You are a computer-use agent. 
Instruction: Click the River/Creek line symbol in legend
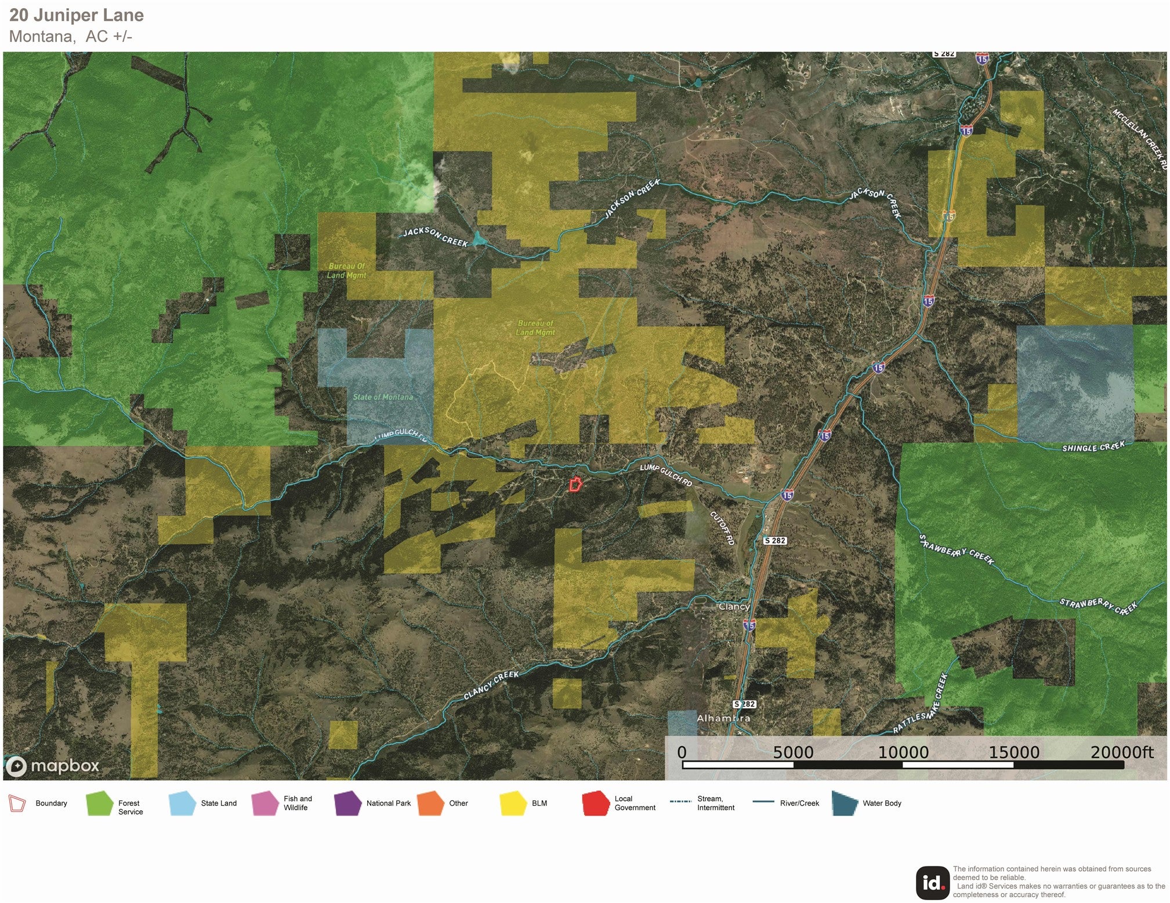click(x=763, y=802)
